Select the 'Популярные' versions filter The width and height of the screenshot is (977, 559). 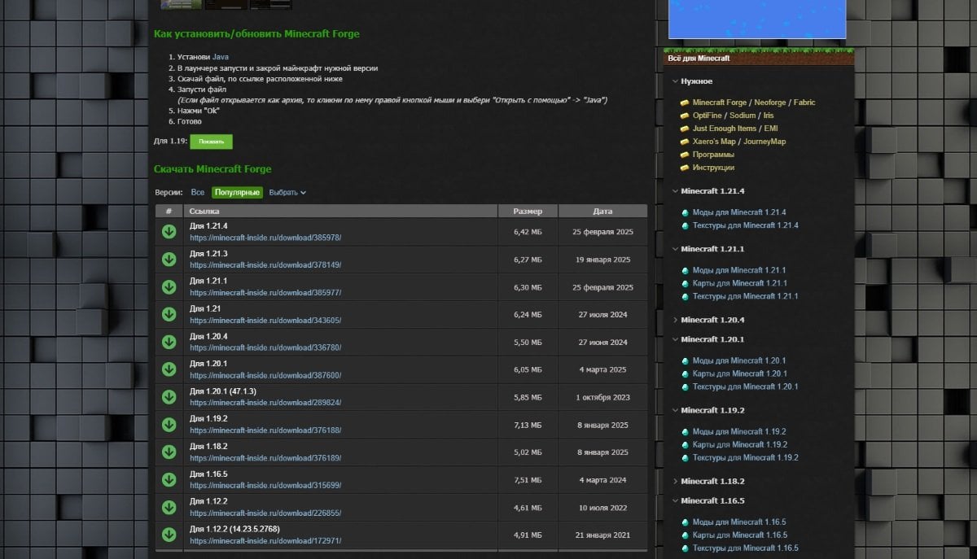pos(238,193)
